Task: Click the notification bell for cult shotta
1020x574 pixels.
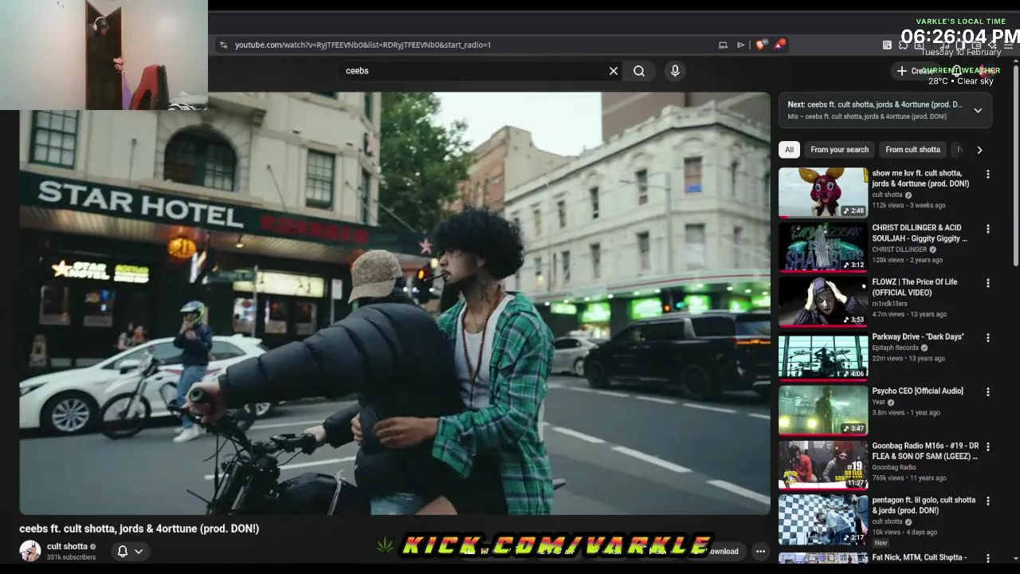Action: (123, 551)
